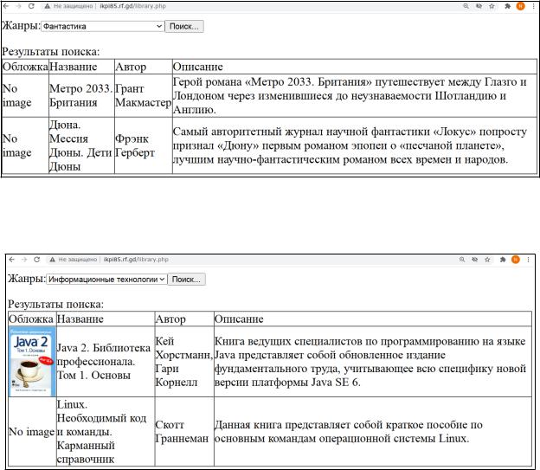The image size is (540, 470).
Task: Click the not-secure warning icon in the bottom browser
Action: pyautogui.click(x=52, y=259)
